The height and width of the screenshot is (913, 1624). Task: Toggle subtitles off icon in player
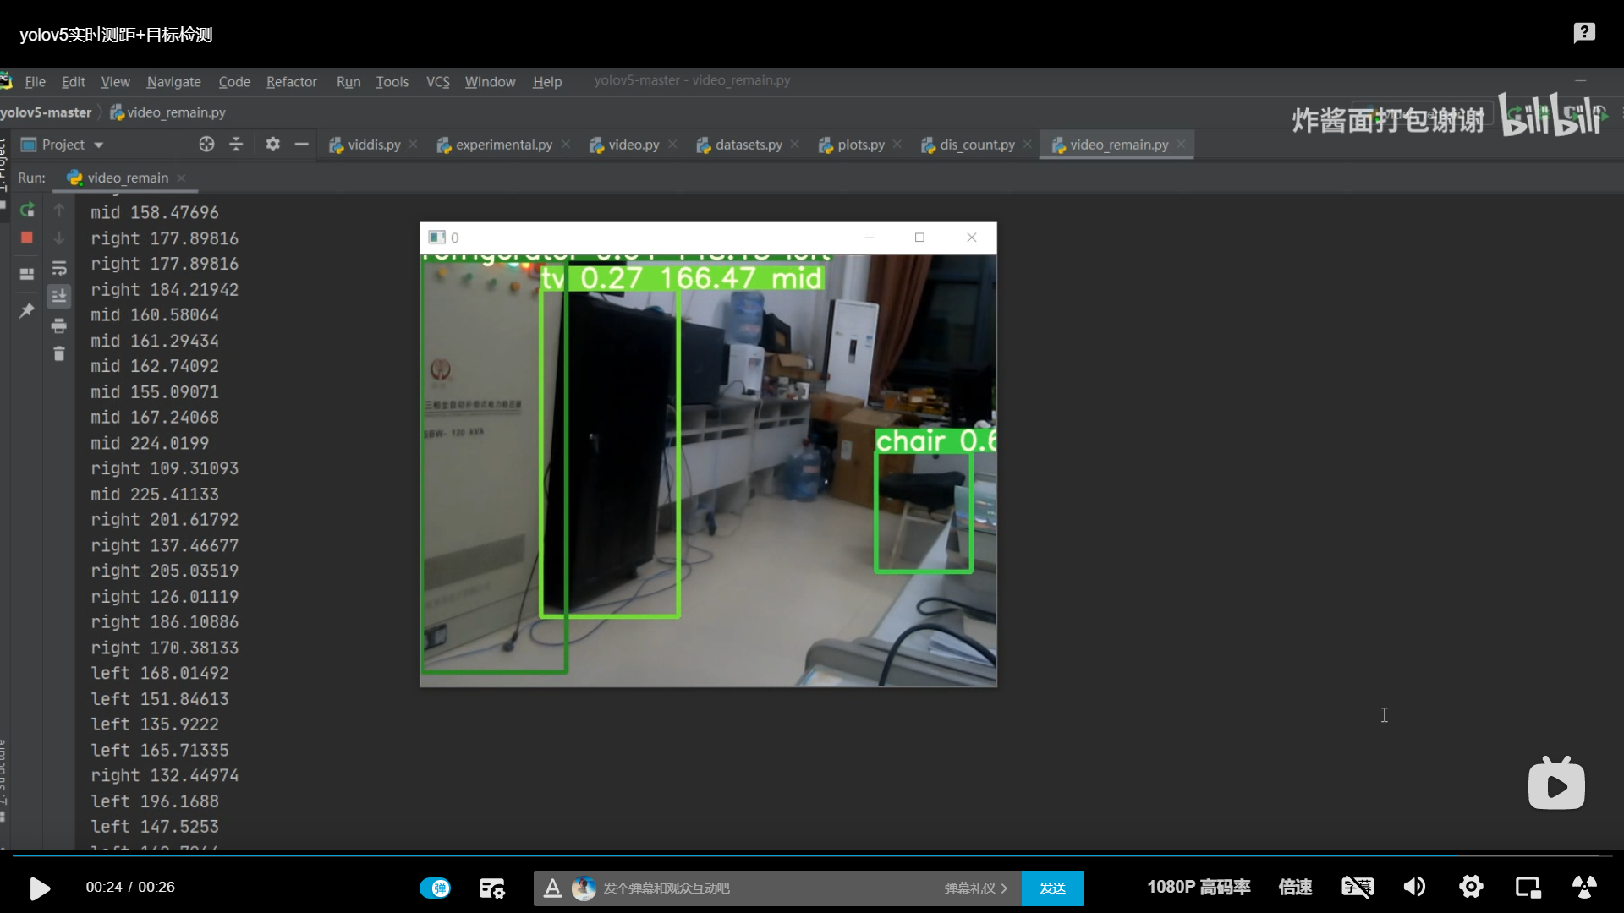tap(1358, 887)
